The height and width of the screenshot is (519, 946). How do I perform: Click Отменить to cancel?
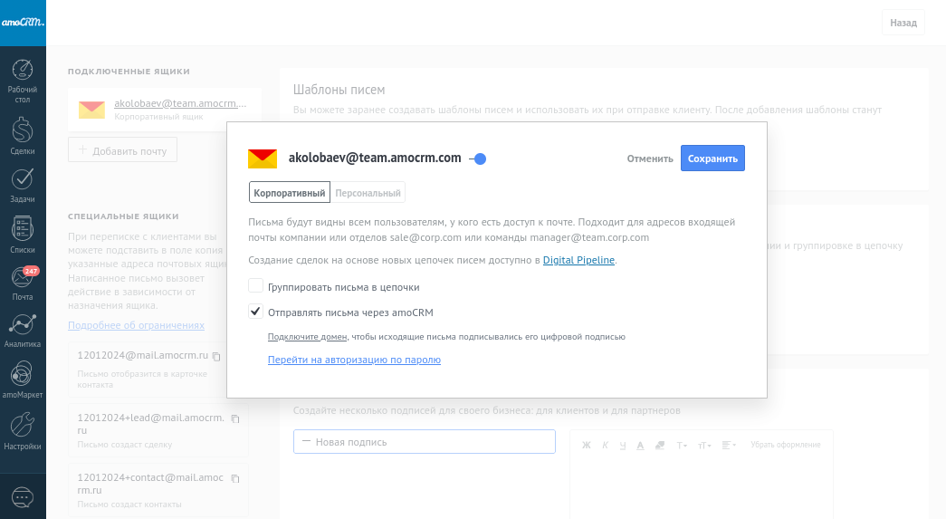[650, 159]
